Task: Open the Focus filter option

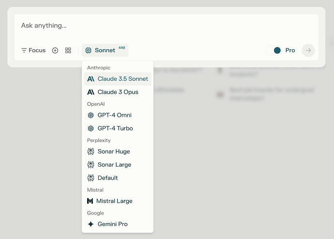Action: (x=33, y=50)
